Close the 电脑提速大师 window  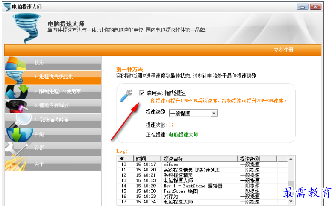point(315,7)
